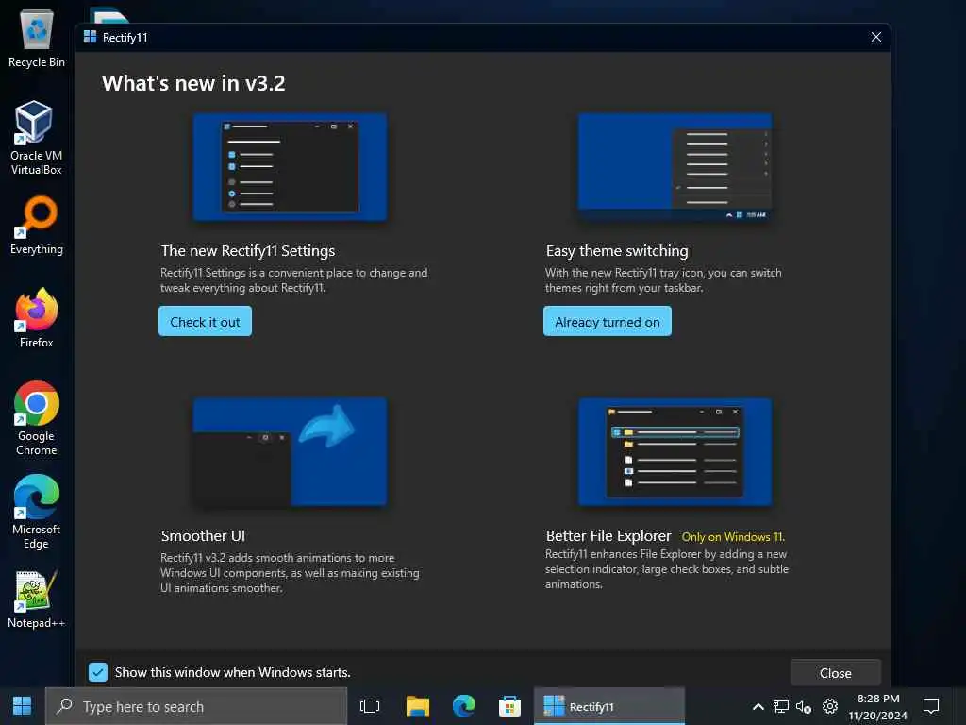Click the Easy theme switching title
Screen dimensions: 966x725
[617, 251]
